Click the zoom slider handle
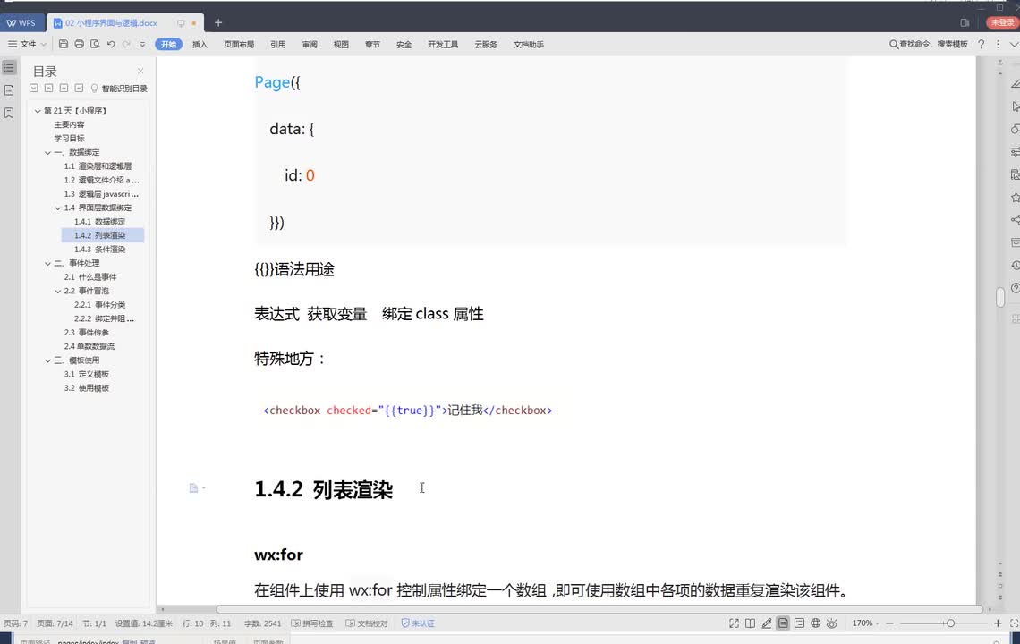This screenshot has height=644, width=1020. coord(950,623)
